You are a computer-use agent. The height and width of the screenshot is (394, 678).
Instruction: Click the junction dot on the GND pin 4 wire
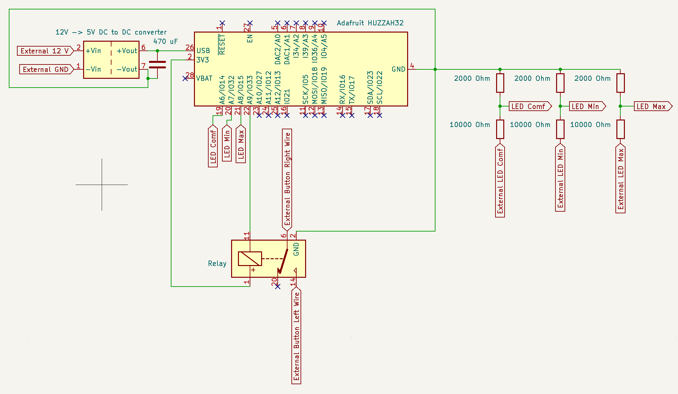435,69
